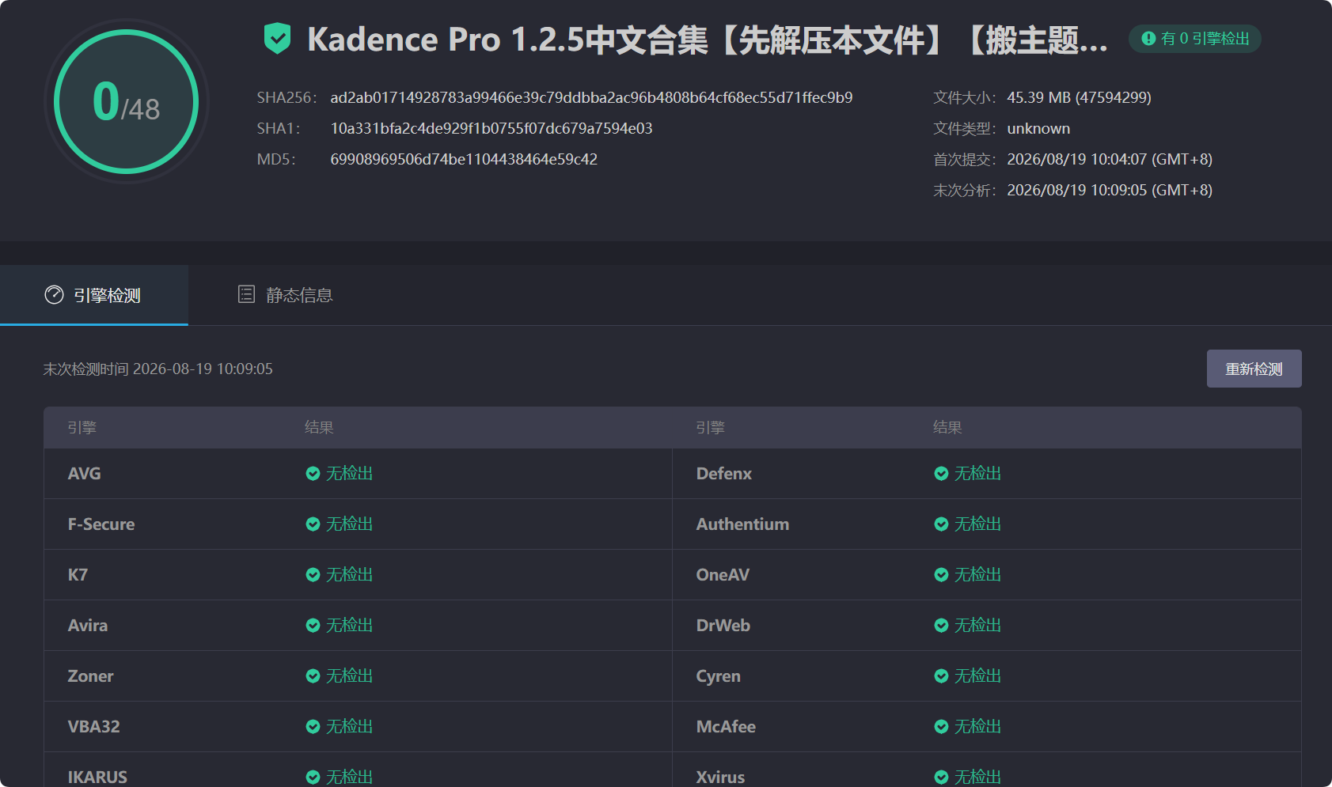Click the 首次提交 timestamp value
The image size is (1332, 787).
[x=1110, y=159]
